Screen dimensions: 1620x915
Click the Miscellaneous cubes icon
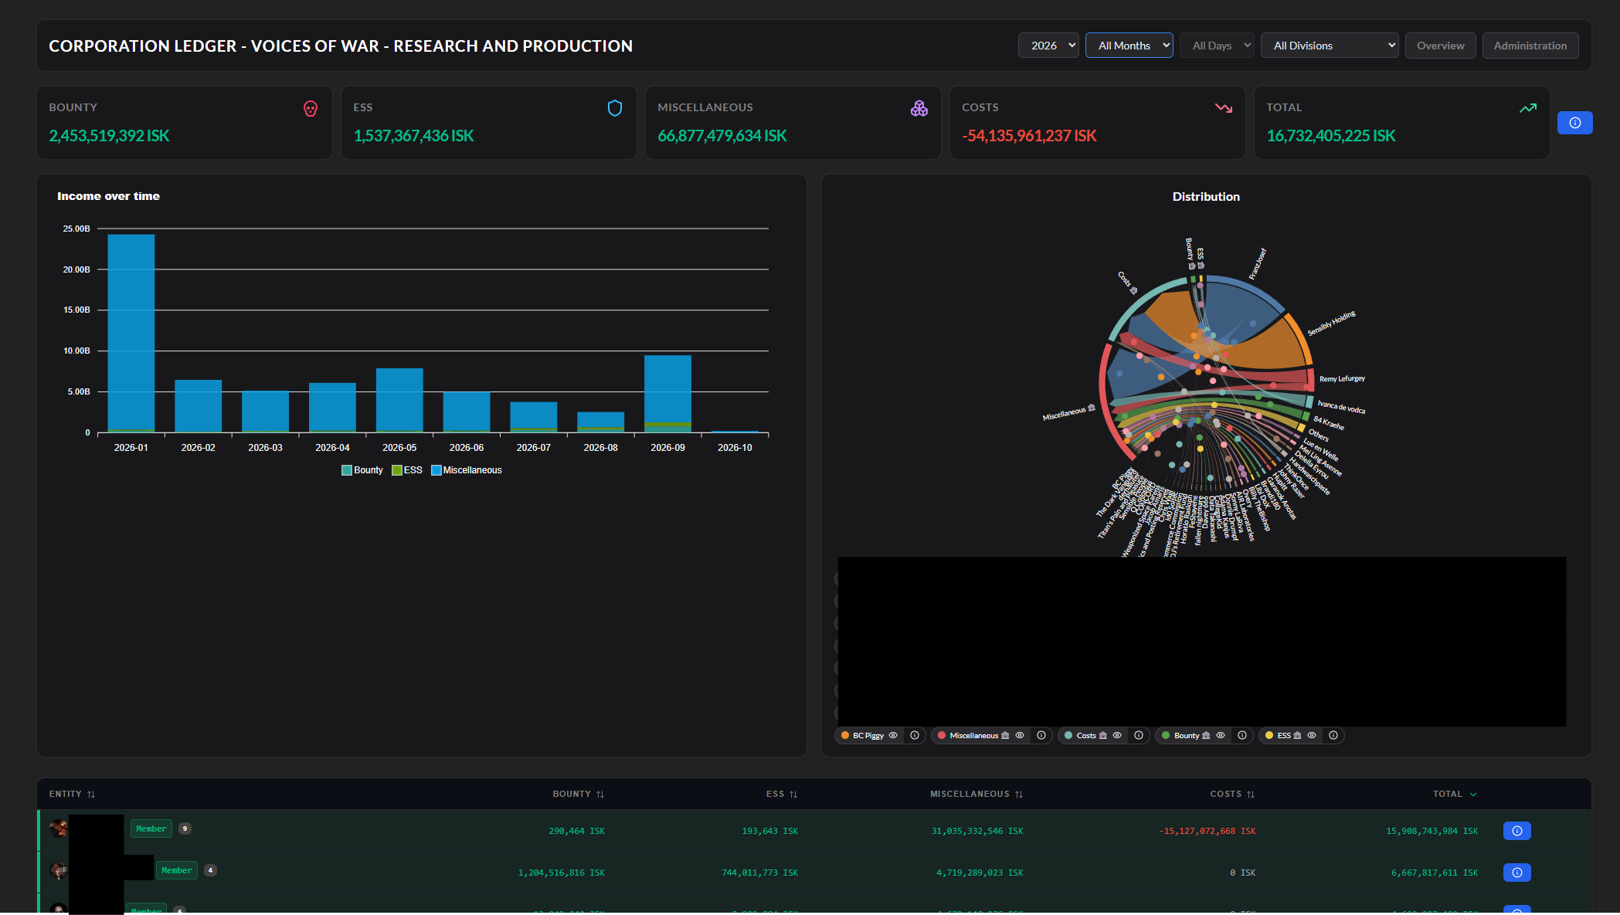click(919, 109)
